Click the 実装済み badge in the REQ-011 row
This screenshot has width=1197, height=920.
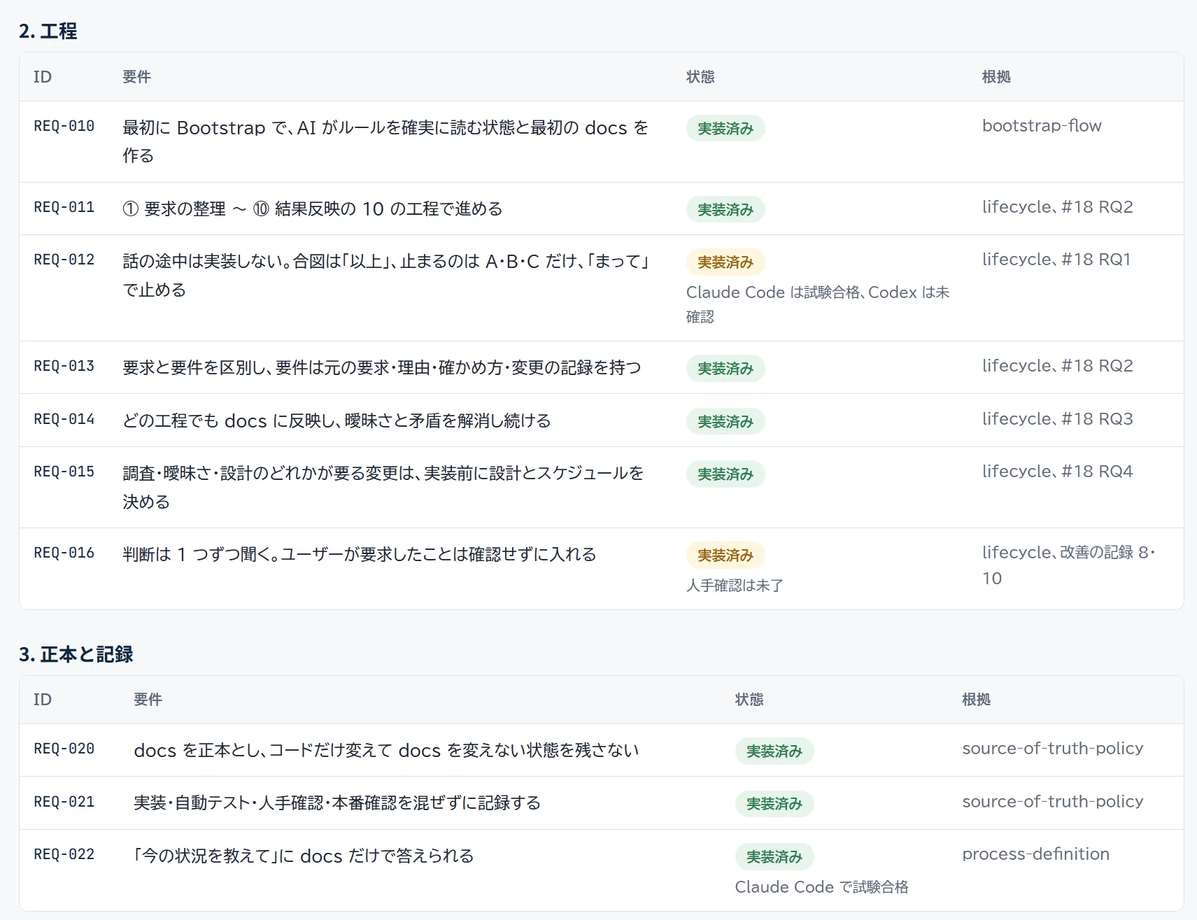click(x=725, y=210)
